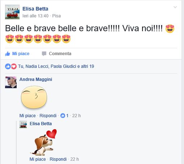Like Elisa Betta's reply via Mi piace

(38, 159)
